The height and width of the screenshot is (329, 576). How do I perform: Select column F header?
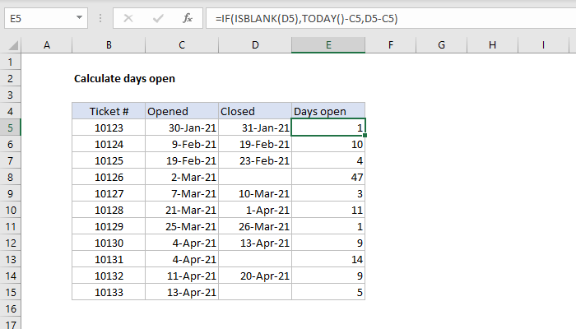coord(391,45)
